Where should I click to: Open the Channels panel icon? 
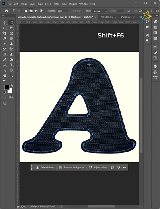click(x=155, y=72)
